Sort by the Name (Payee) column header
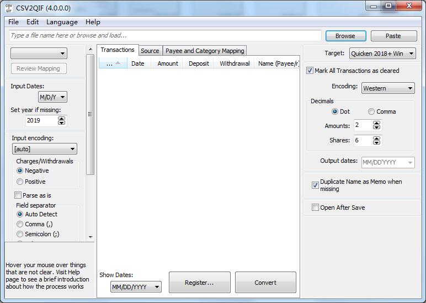426x303 pixels. pos(277,63)
